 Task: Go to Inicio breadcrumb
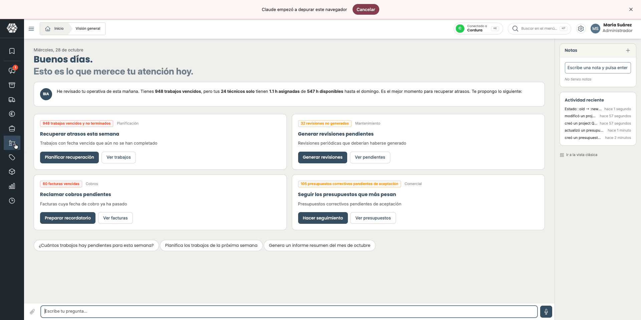(54, 29)
